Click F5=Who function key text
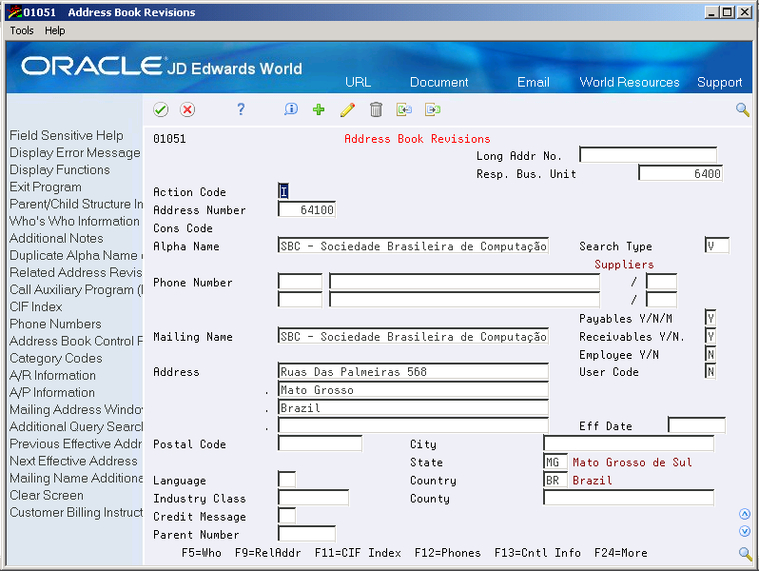This screenshot has height=571, width=759. [202, 553]
